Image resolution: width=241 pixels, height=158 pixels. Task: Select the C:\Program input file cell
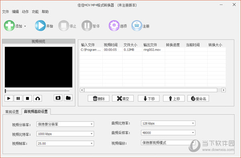[x=91, y=50]
